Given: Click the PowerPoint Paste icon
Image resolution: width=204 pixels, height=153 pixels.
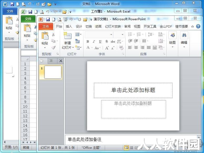Looking at the screenshot, I should point(45,35).
